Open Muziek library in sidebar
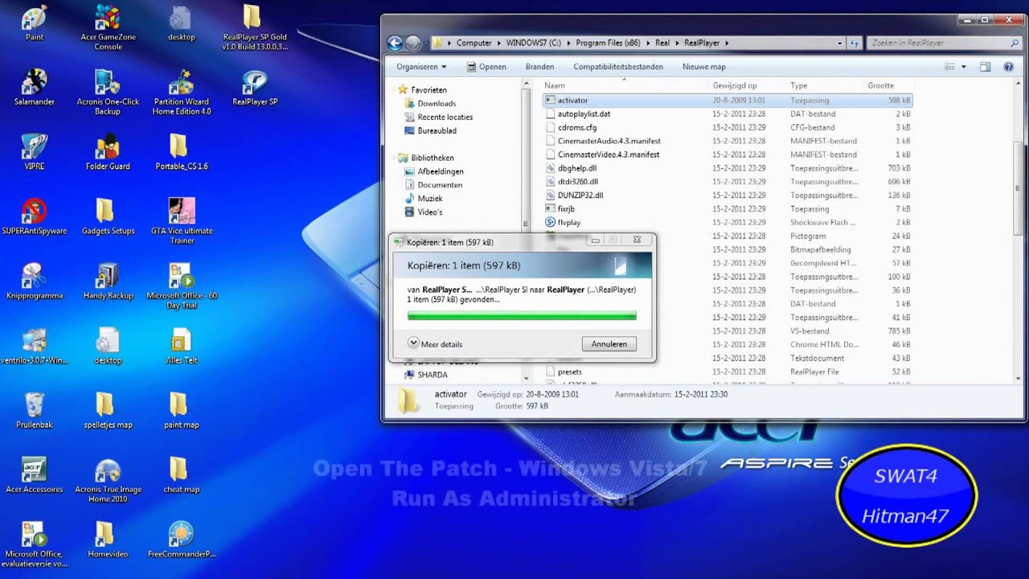The image size is (1029, 579). pyautogui.click(x=424, y=199)
